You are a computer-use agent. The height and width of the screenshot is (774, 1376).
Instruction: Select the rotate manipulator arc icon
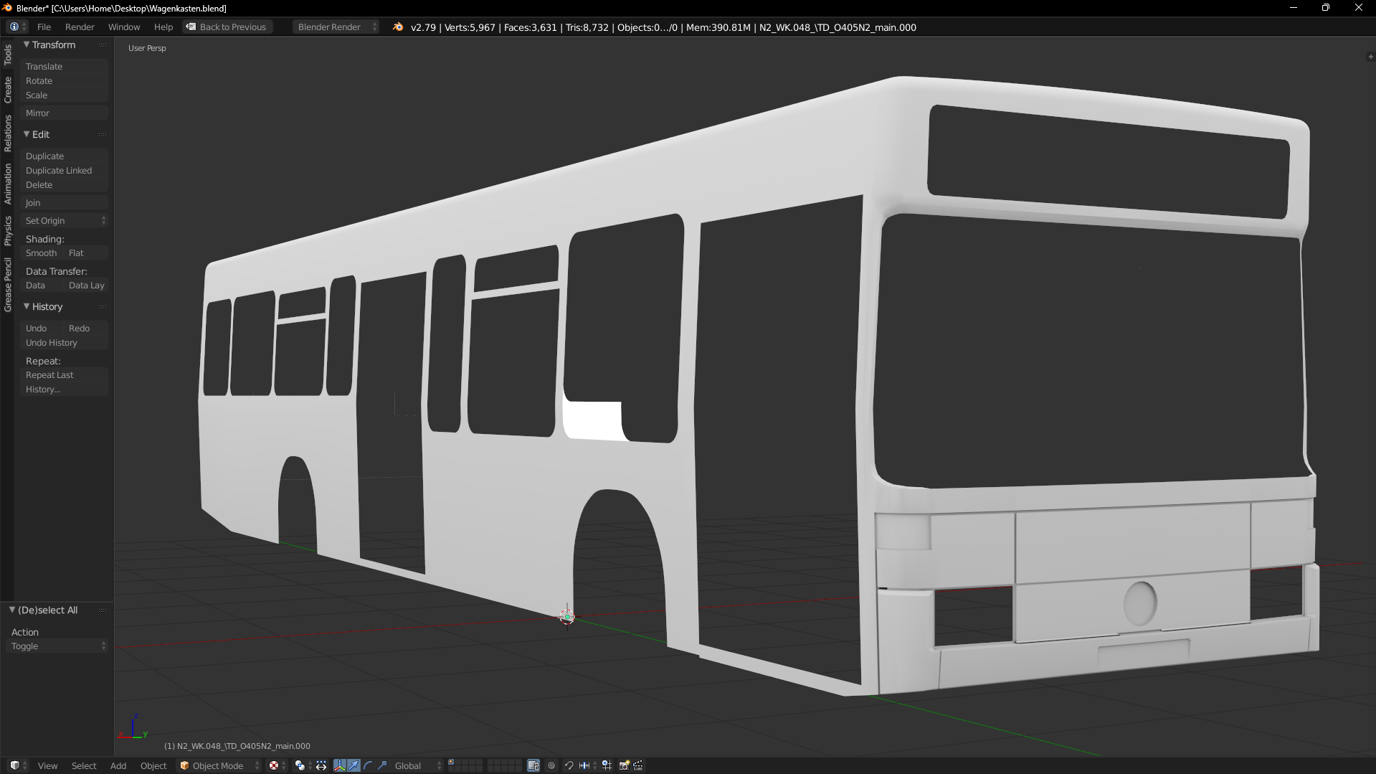368,765
